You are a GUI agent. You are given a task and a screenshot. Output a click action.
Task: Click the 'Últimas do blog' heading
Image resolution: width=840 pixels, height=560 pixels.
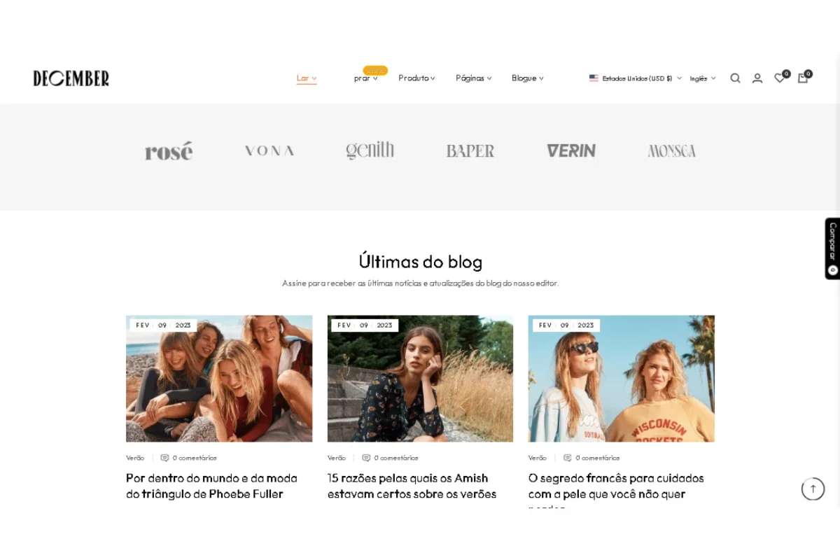tap(420, 262)
